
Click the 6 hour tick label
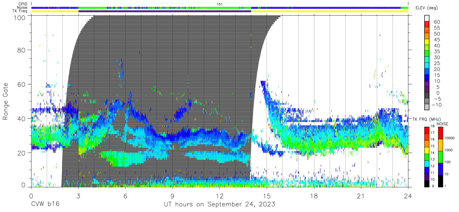tap(126, 196)
